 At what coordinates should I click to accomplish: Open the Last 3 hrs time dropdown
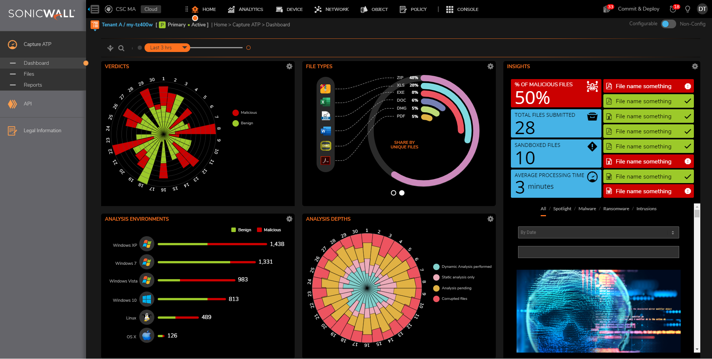(x=167, y=47)
